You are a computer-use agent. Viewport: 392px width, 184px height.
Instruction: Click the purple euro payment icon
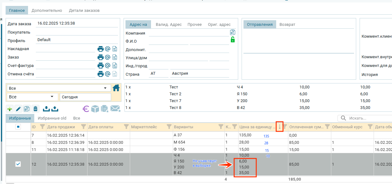[86, 109]
